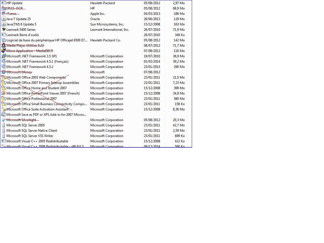Select Microsoft Office Professional 2007 entry
The width and height of the screenshot is (324, 243).
(31, 98)
